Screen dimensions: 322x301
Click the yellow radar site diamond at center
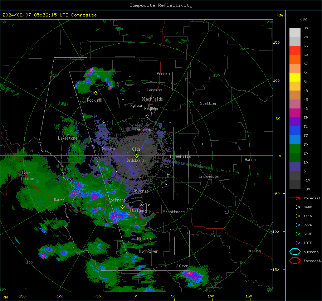point(136,156)
